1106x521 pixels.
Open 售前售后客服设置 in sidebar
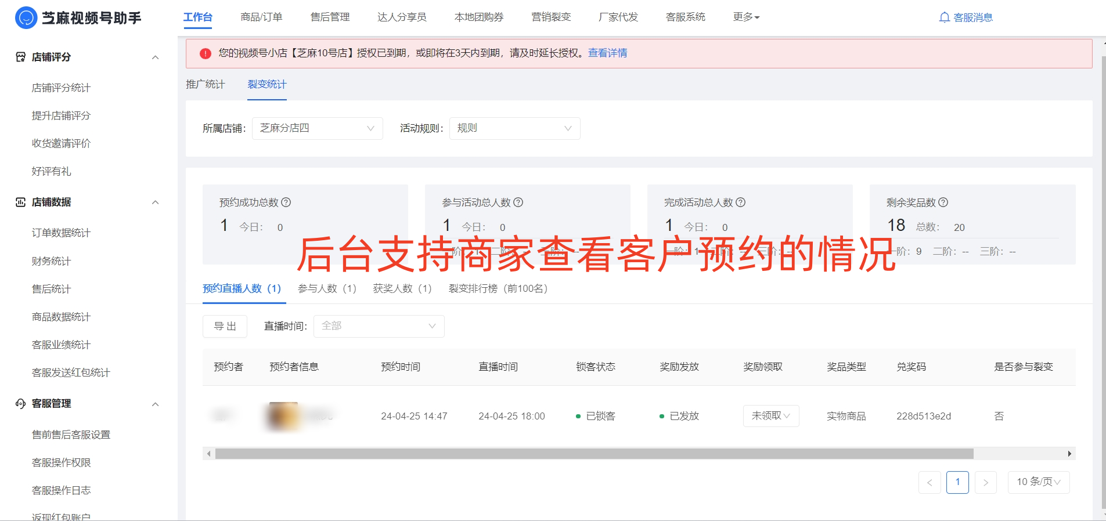point(71,435)
